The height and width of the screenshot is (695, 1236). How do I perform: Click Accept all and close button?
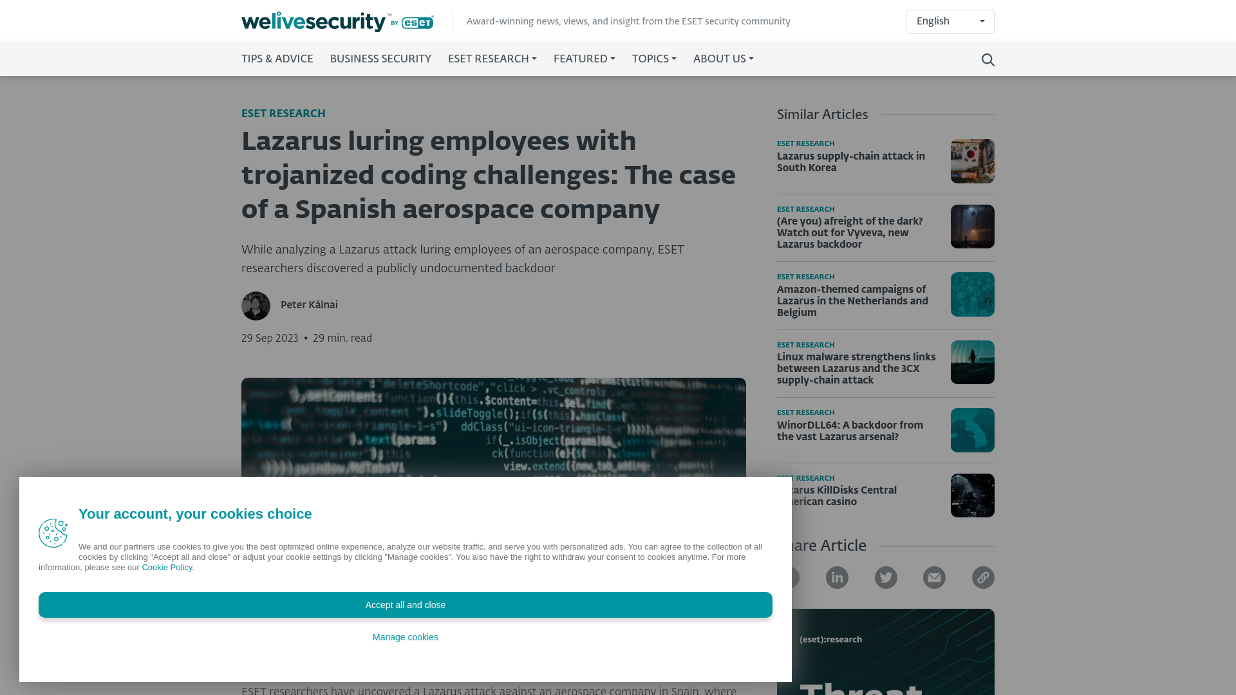[x=405, y=604]
